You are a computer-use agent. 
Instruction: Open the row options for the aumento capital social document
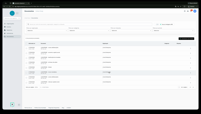click(x=190, y=53)
